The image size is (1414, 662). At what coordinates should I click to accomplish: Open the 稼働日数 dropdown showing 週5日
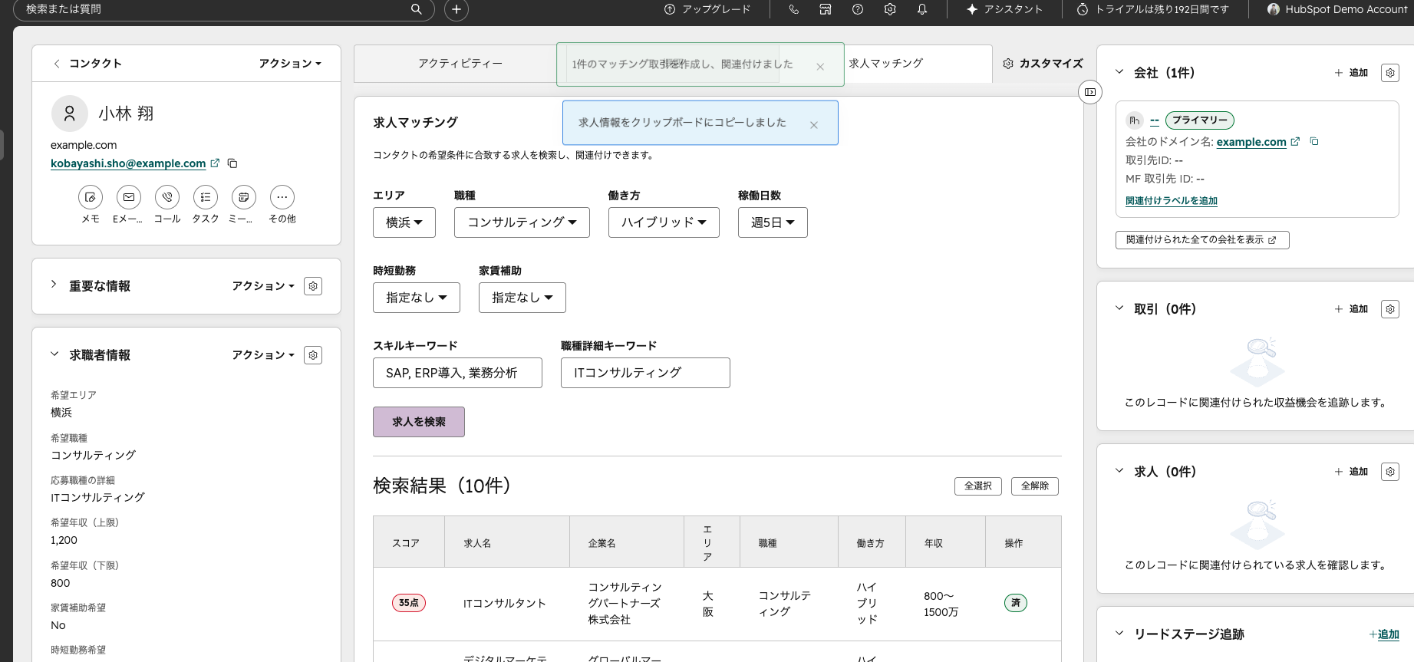773,222
